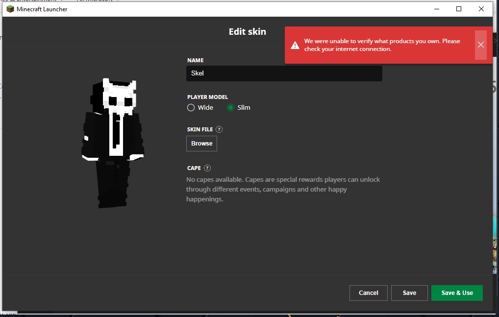Click the CAPE label
The height and width of the screenshot is (317, 499).
[x=194, y=168]
